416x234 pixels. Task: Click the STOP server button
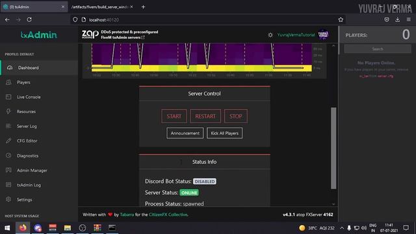[x=235, y=116]
